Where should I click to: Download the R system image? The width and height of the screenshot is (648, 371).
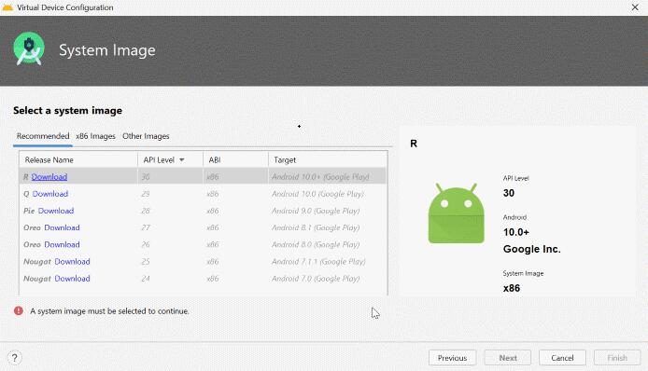[x=49, y=176]
